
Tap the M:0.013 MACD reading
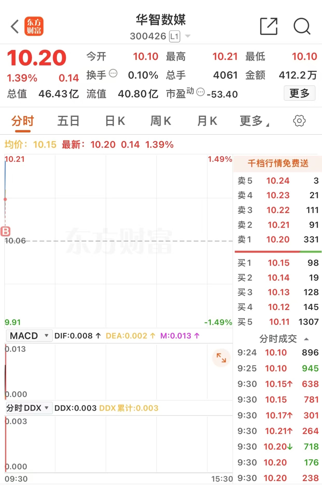(x=180, y=336)
